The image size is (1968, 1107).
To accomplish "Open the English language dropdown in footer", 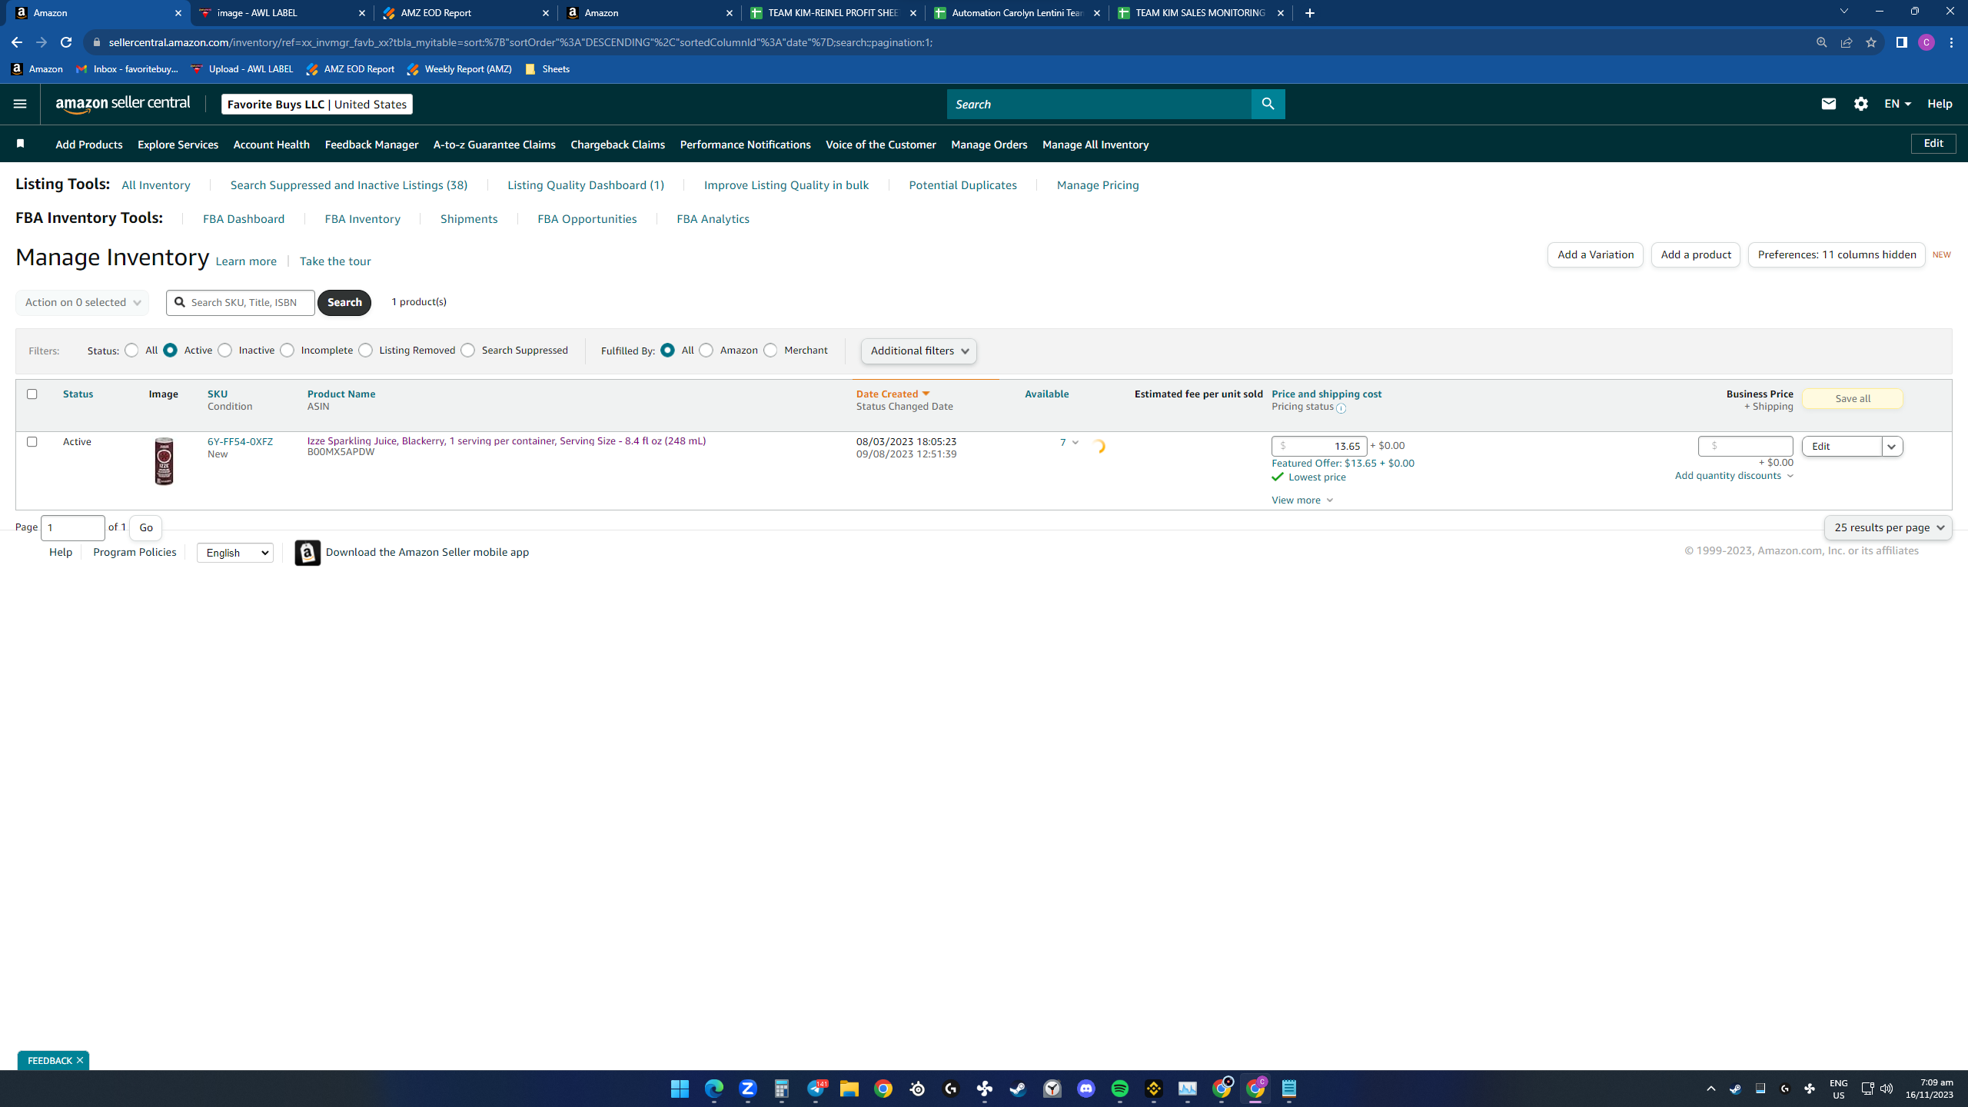I will pos(235,553).
